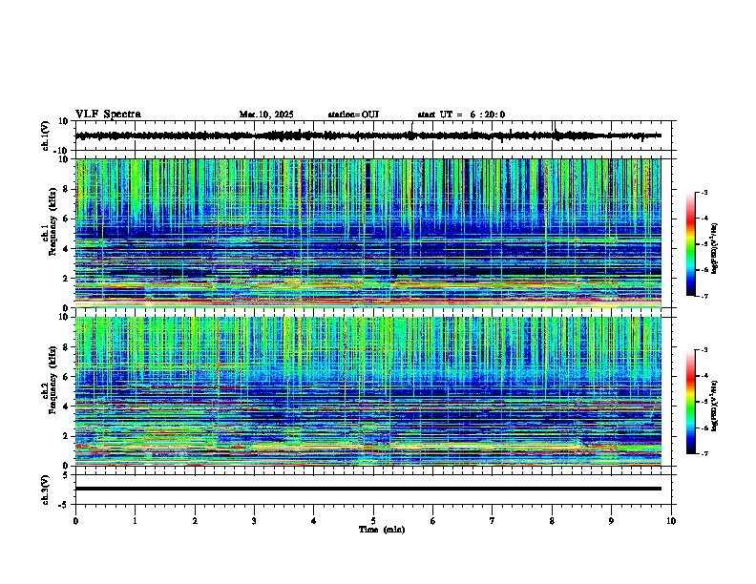Click the "-7" label on ch.2 color bar
The width and height of the screenshot is (756, 584).
(704, 454)
